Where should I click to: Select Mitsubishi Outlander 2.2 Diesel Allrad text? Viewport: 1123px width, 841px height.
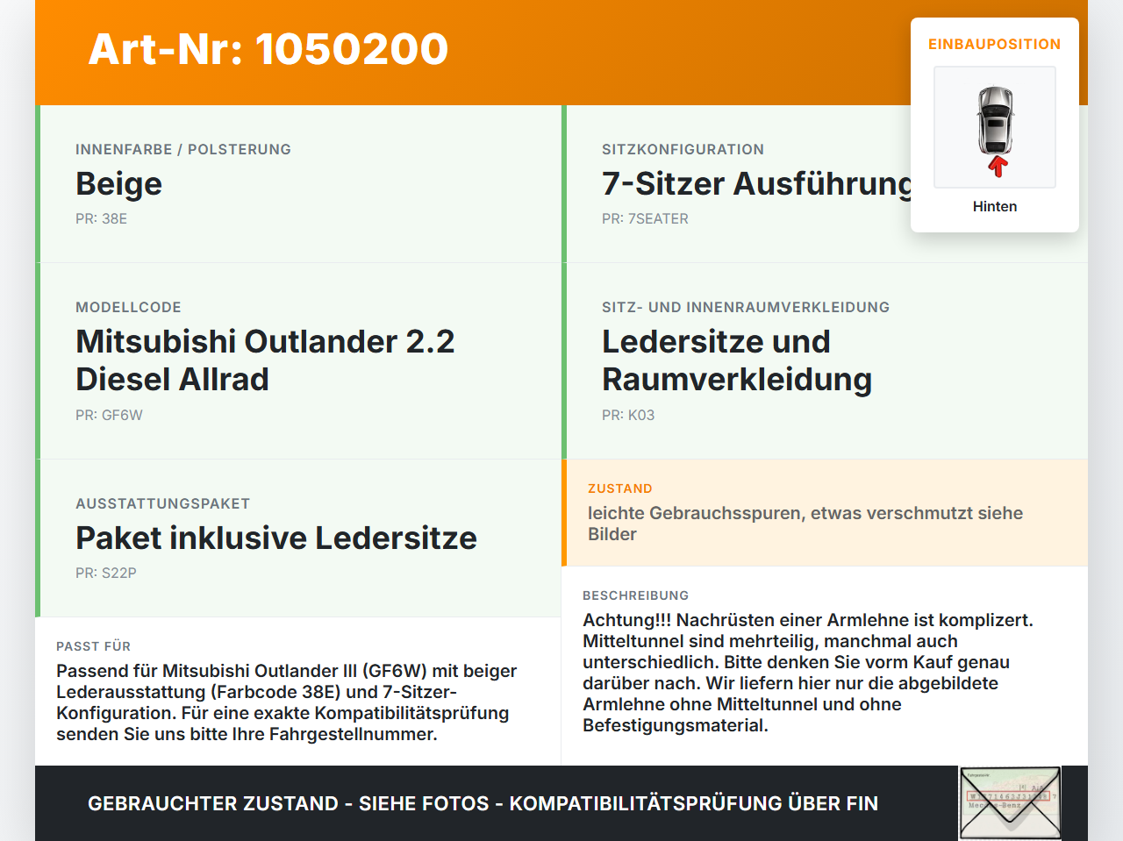pyautogui.click(x=265, y=360)
